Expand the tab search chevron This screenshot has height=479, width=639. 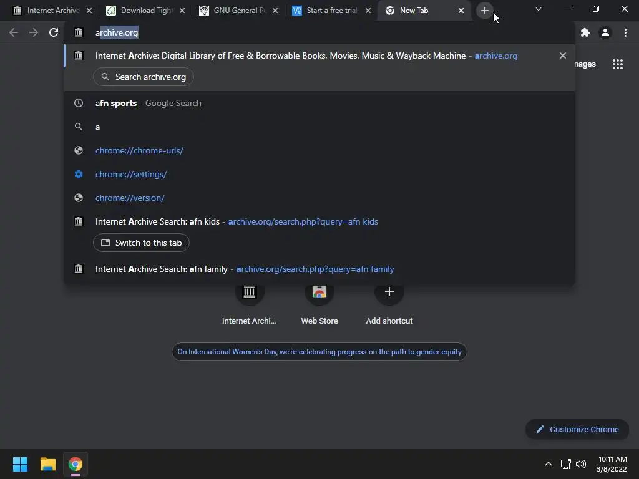(539, 9)
